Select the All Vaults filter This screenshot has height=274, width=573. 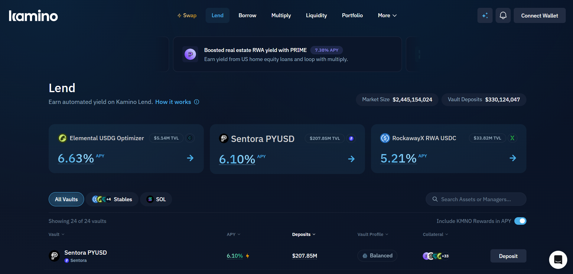66,199
